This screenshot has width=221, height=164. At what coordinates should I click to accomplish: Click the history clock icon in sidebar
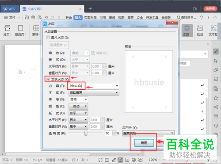(x=216, y=126)
